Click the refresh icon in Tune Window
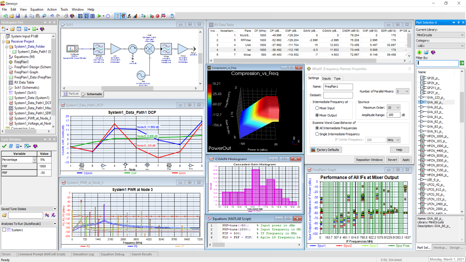The width and height of the screenshot is (466, 262). tap(11, 146)
